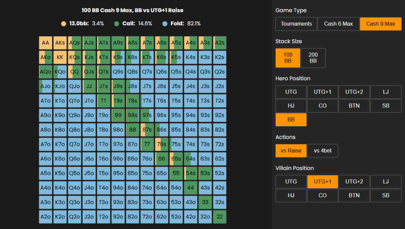Set Villain Position to LJ
The height and width of the screenshot is (229, 405).
(386, 182)
